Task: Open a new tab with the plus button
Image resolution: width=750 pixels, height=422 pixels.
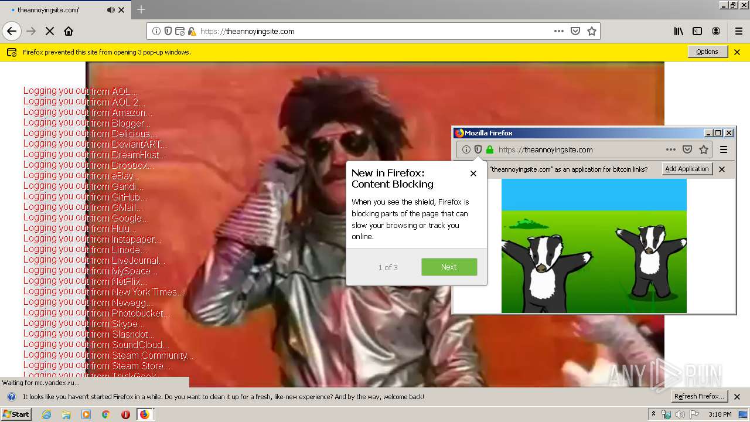Action: point(141,9)
